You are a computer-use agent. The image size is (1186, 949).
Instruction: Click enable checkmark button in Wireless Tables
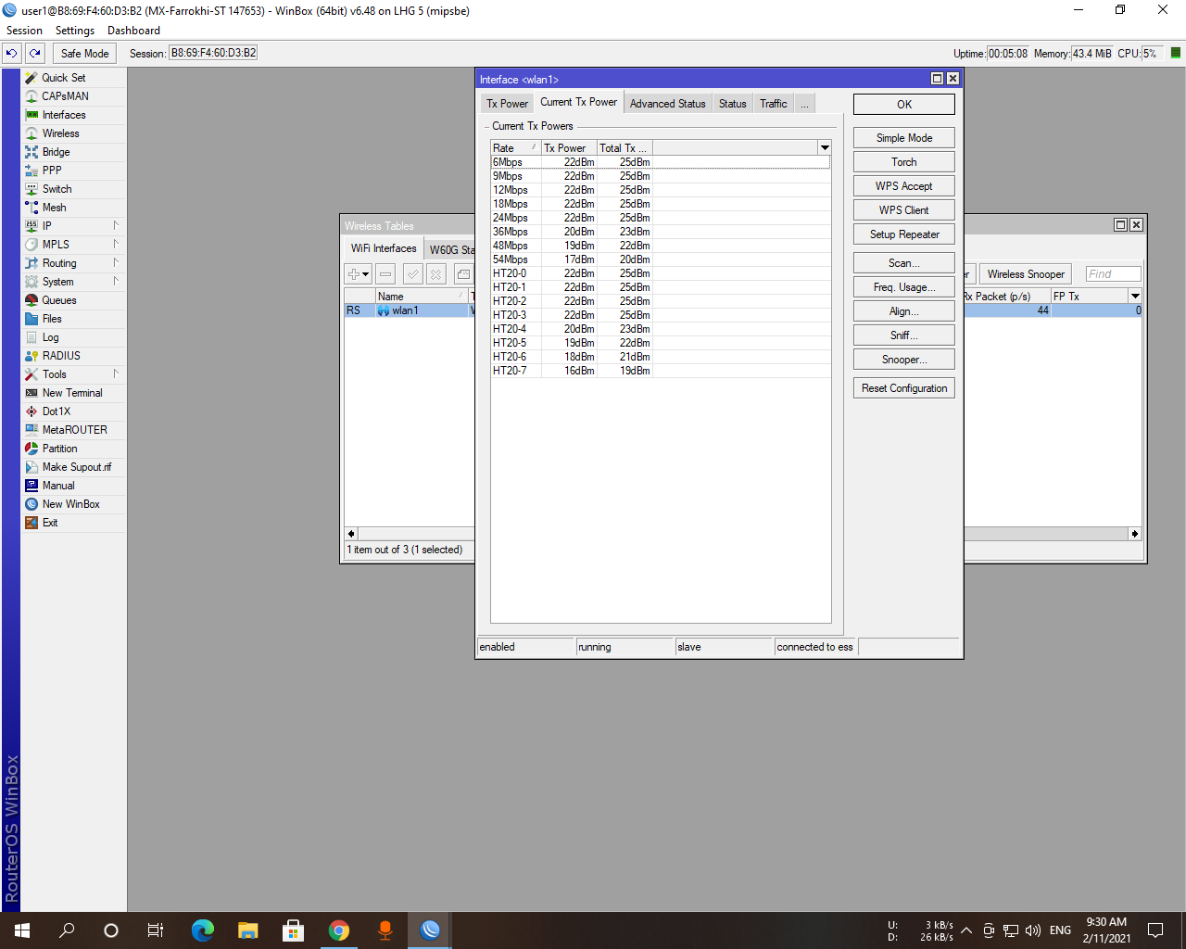click(x=413, y=274)
